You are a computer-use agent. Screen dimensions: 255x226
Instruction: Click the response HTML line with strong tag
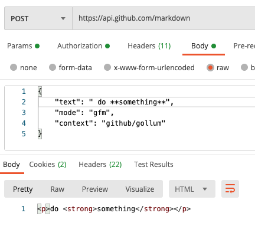[x=114, y=209]
